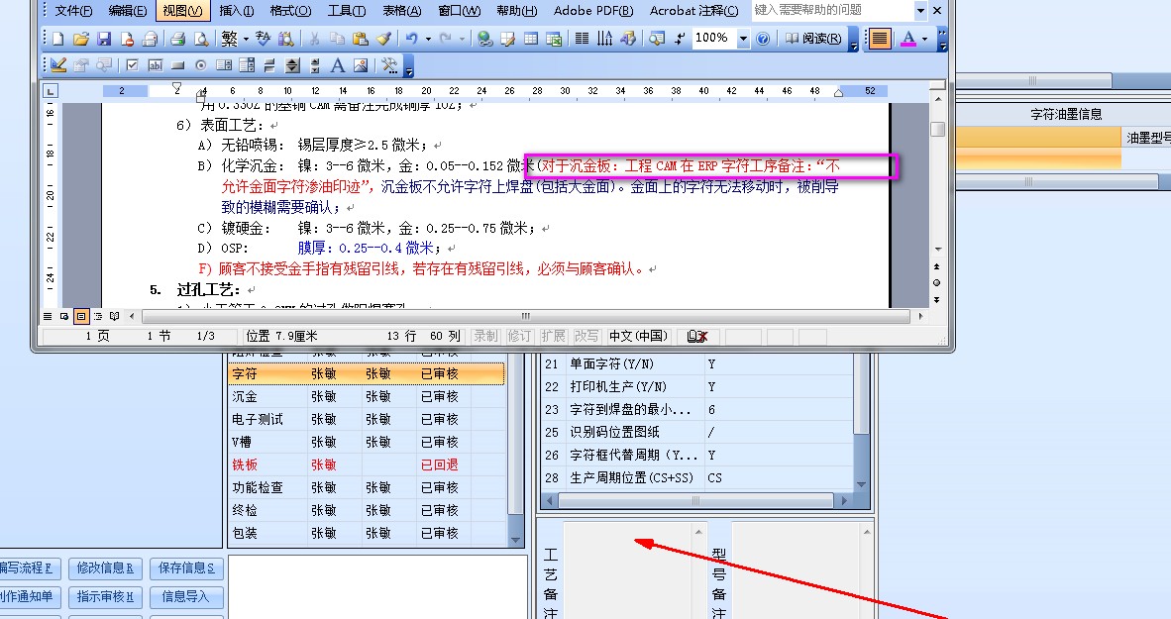Open a file with the Open folder icon
The width and height of the screenshot is (1171, 619).
point(80,38)
